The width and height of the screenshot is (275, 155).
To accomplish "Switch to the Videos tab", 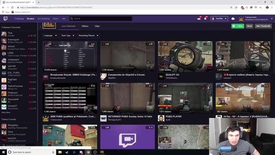I will point(85,26).
